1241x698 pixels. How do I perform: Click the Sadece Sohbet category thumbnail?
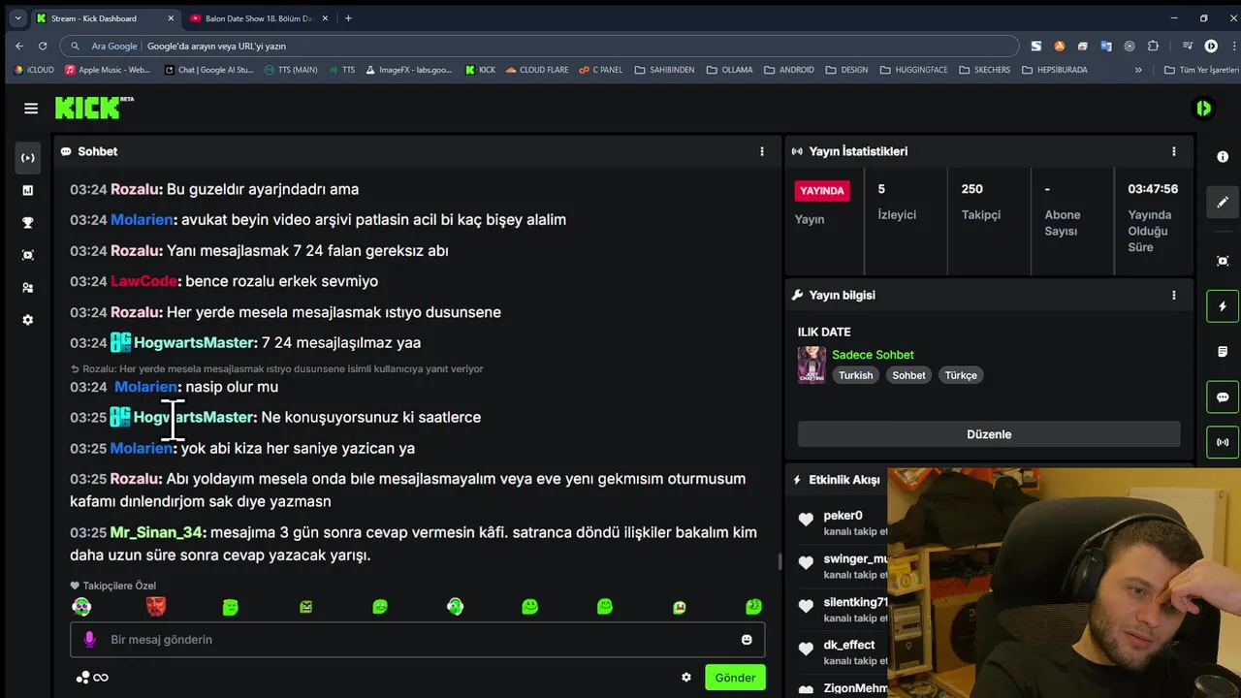811,365
